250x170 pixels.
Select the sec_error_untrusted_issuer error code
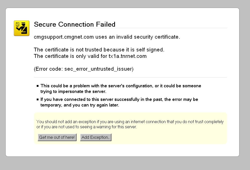(98, 69)
